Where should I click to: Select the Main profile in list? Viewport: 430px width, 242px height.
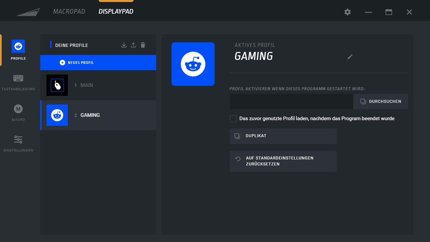98,85
